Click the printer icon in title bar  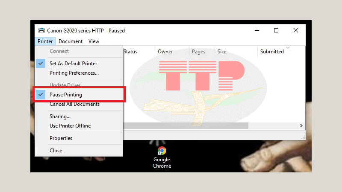click(x=41, y=31)
